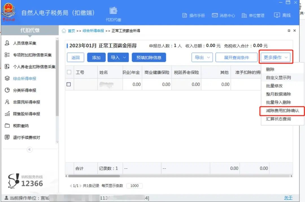Close the 正常工资薪金所得 inner panel
This screenshot has height=202, width=305.
[295, 31]
